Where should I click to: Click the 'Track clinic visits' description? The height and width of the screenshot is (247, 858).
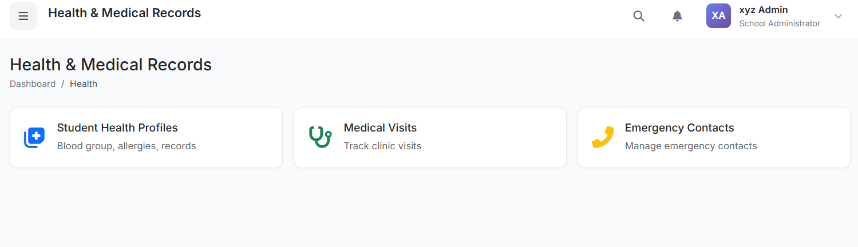point(382,146)
